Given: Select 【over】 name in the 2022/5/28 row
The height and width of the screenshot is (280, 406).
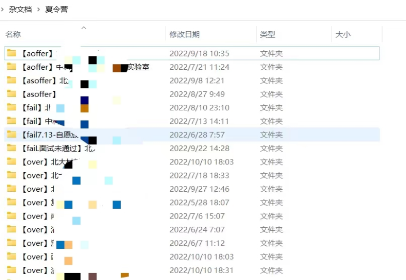Looking at the screenshot, I should tap(35, 202).
